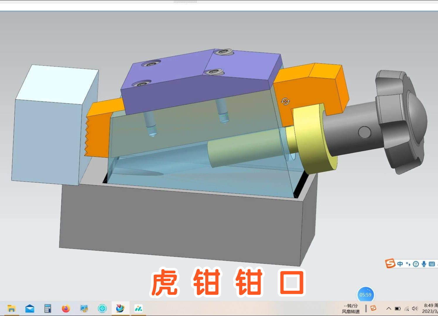438x316 pixels.
Task: Click the blue 05:59 recording timer bubble
Action: 365,295
